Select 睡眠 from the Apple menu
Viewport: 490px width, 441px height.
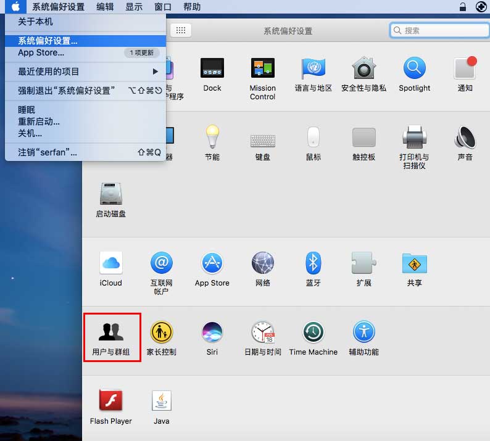[x=85, y=110]
